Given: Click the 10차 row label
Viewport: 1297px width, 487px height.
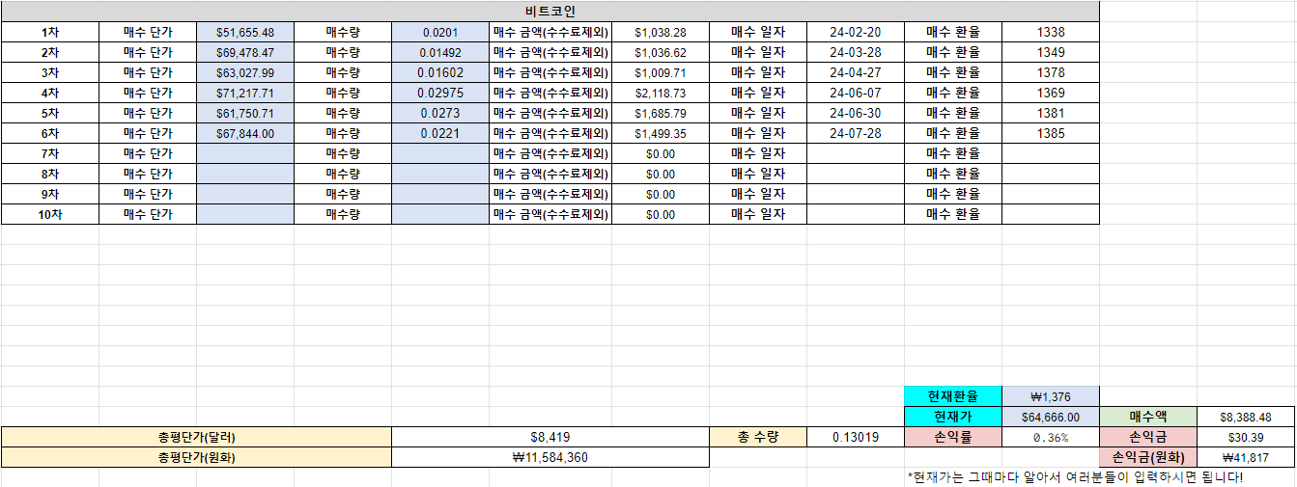Looking at the screenshot, I should click(50, 214).
